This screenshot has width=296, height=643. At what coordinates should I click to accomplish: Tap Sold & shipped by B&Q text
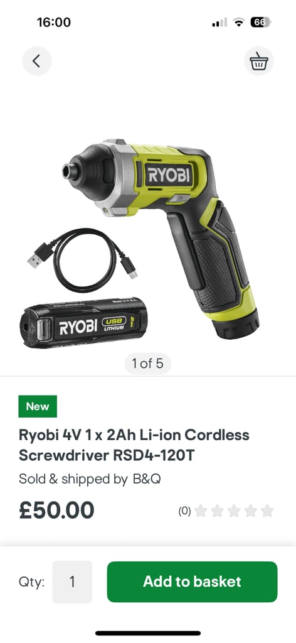pos(90,479)
